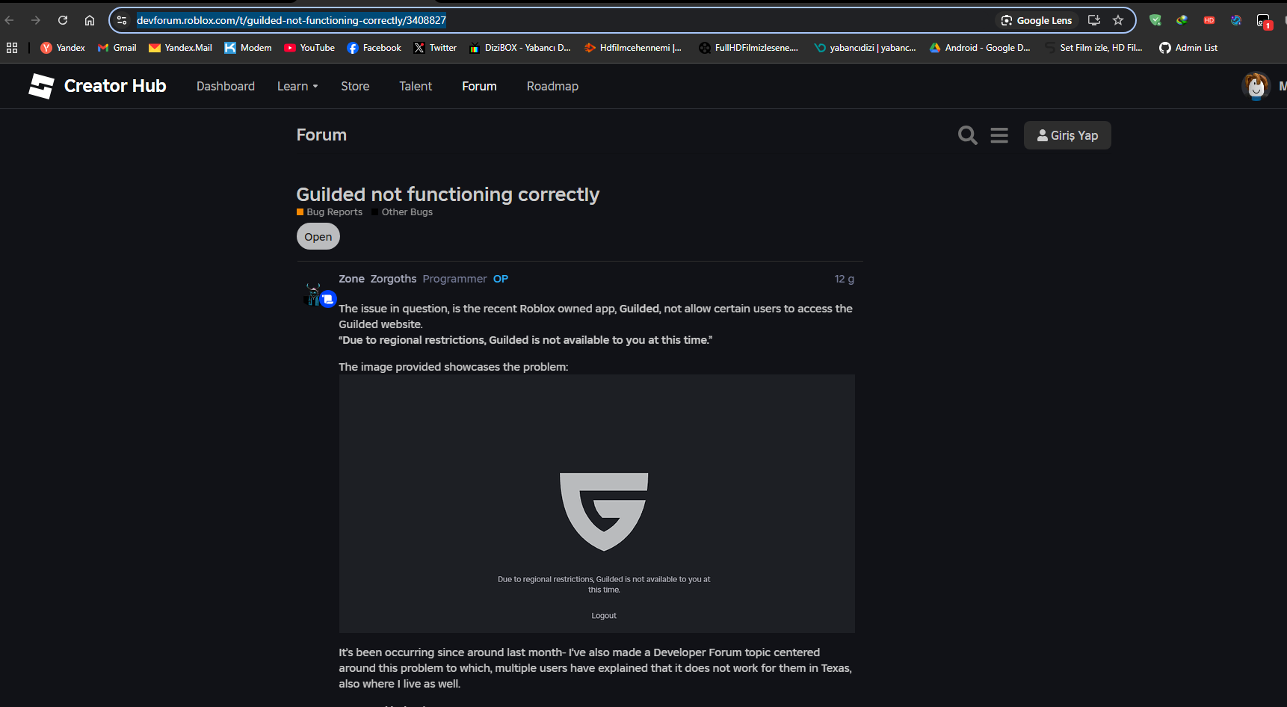
Task: Open the Hdfilmcehennemi bookmark
Action: [633, 48]
